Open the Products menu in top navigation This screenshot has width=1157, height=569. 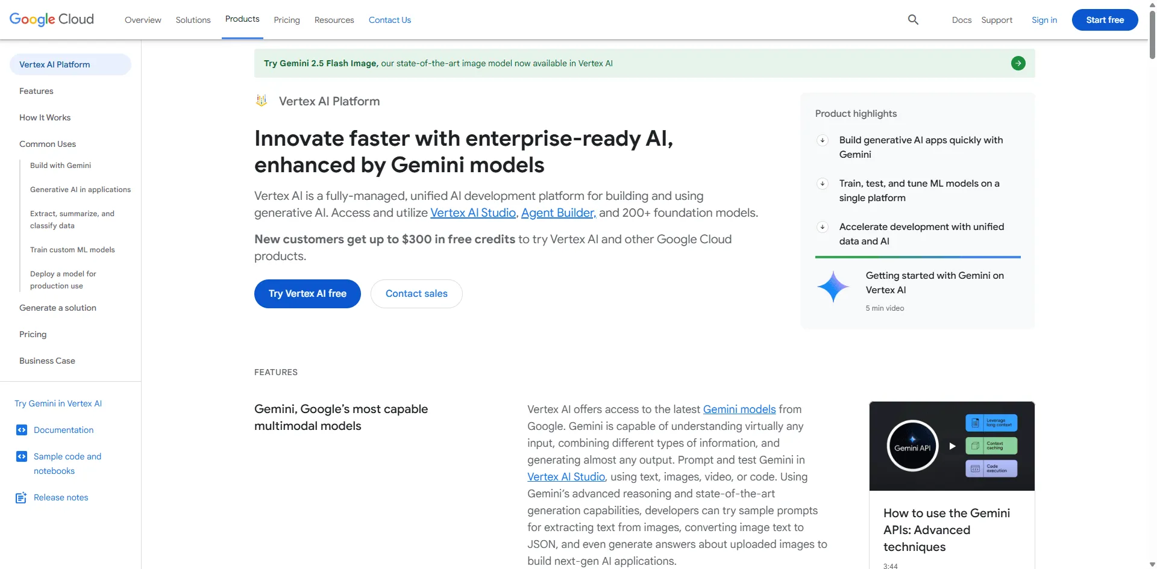point(242,19)
